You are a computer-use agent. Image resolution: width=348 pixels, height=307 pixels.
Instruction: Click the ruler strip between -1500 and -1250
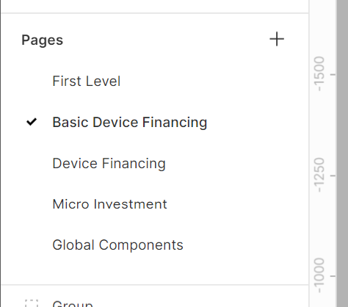pyautogui.click(x=322, y=125)
